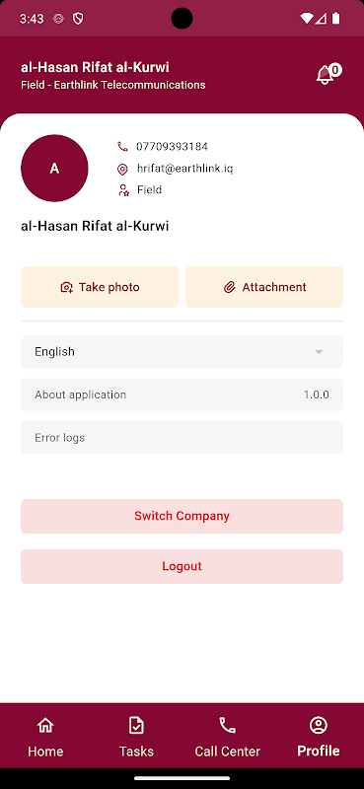This screenshot has height=789, width=364.
Task: Tap the Home house icon
Action: click(x=45, y=725)
